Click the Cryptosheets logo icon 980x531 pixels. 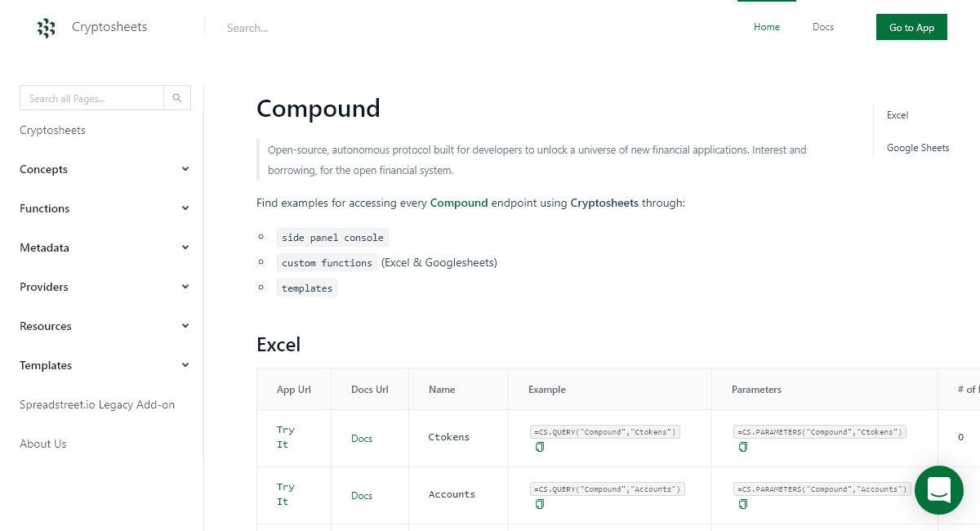(46, 27)
